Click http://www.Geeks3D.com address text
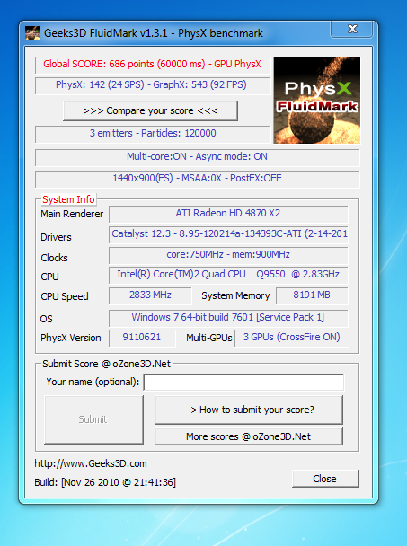Image resolution: width=407 pixels, height=546 pixels. click(91, 463)
